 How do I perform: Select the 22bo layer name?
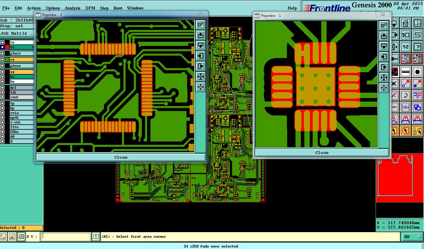[x=22, y=132]
